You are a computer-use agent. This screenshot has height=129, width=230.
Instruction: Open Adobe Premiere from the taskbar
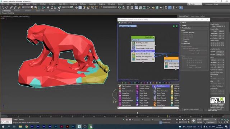tap(44, 126)
